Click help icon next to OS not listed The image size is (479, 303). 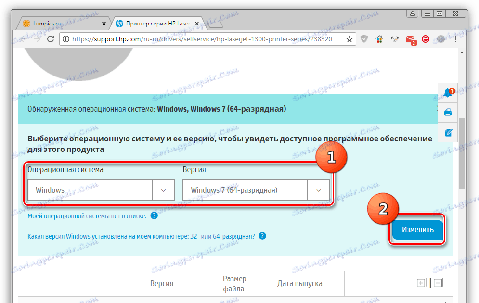click(x=154, y=216)
